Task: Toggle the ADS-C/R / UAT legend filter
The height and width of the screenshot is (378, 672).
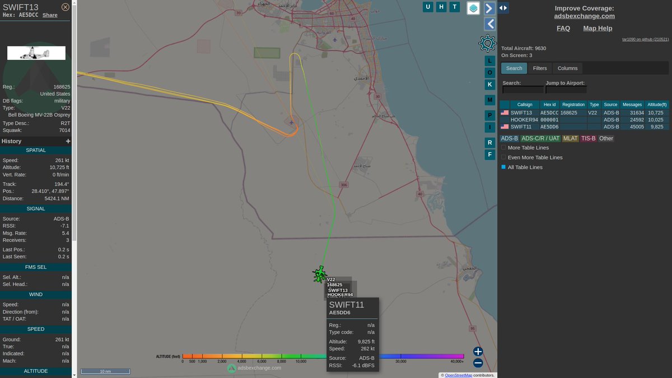Action: point(540,138)
